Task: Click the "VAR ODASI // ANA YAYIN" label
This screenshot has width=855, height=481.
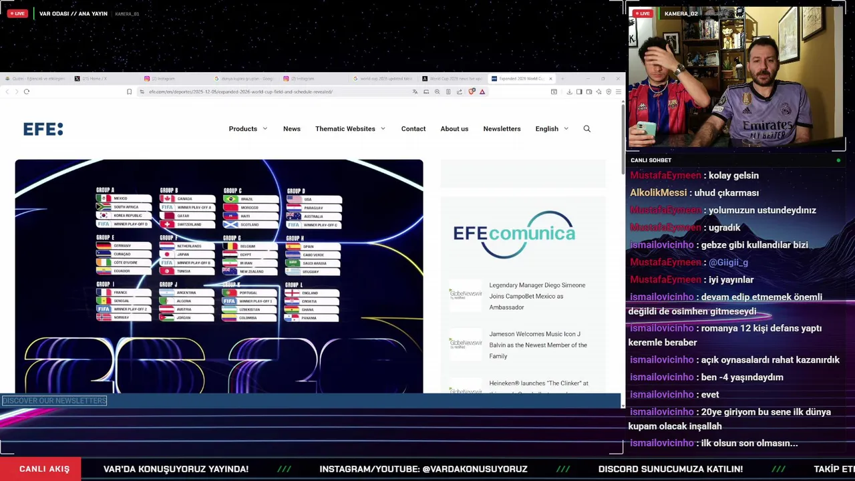Action: [73, 13]
